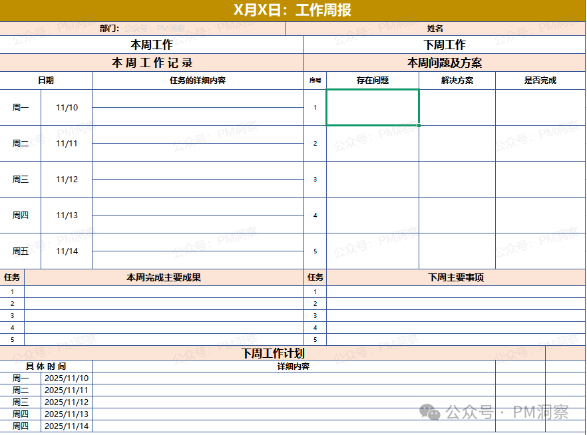This screenshot has height=435, width=587.
Task: Click the 解决方案 column header
Action: tap(457, 79)
